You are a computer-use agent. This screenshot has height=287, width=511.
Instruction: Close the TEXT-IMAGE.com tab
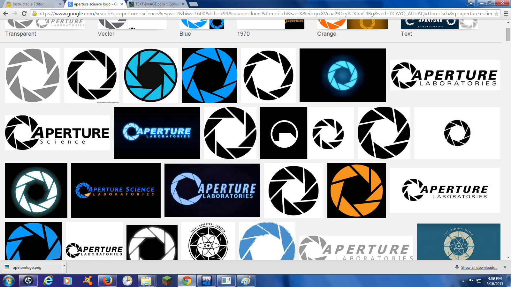pyautogui.click(x=183, y=4)
